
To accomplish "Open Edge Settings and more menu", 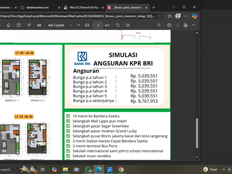I will (x=186, y=16).
